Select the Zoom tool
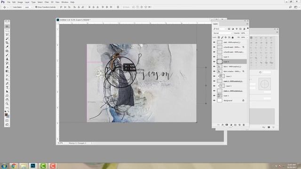 7,104
